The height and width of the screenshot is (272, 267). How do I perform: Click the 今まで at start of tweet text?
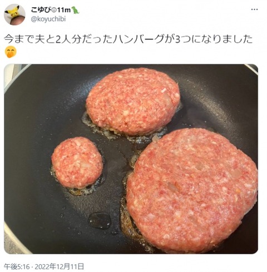click(x=18, y=39)
